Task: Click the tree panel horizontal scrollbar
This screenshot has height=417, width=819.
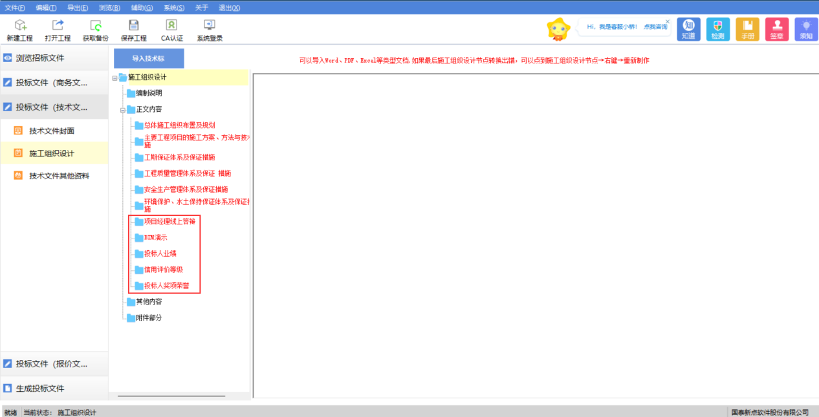Action: click(171, 396)
